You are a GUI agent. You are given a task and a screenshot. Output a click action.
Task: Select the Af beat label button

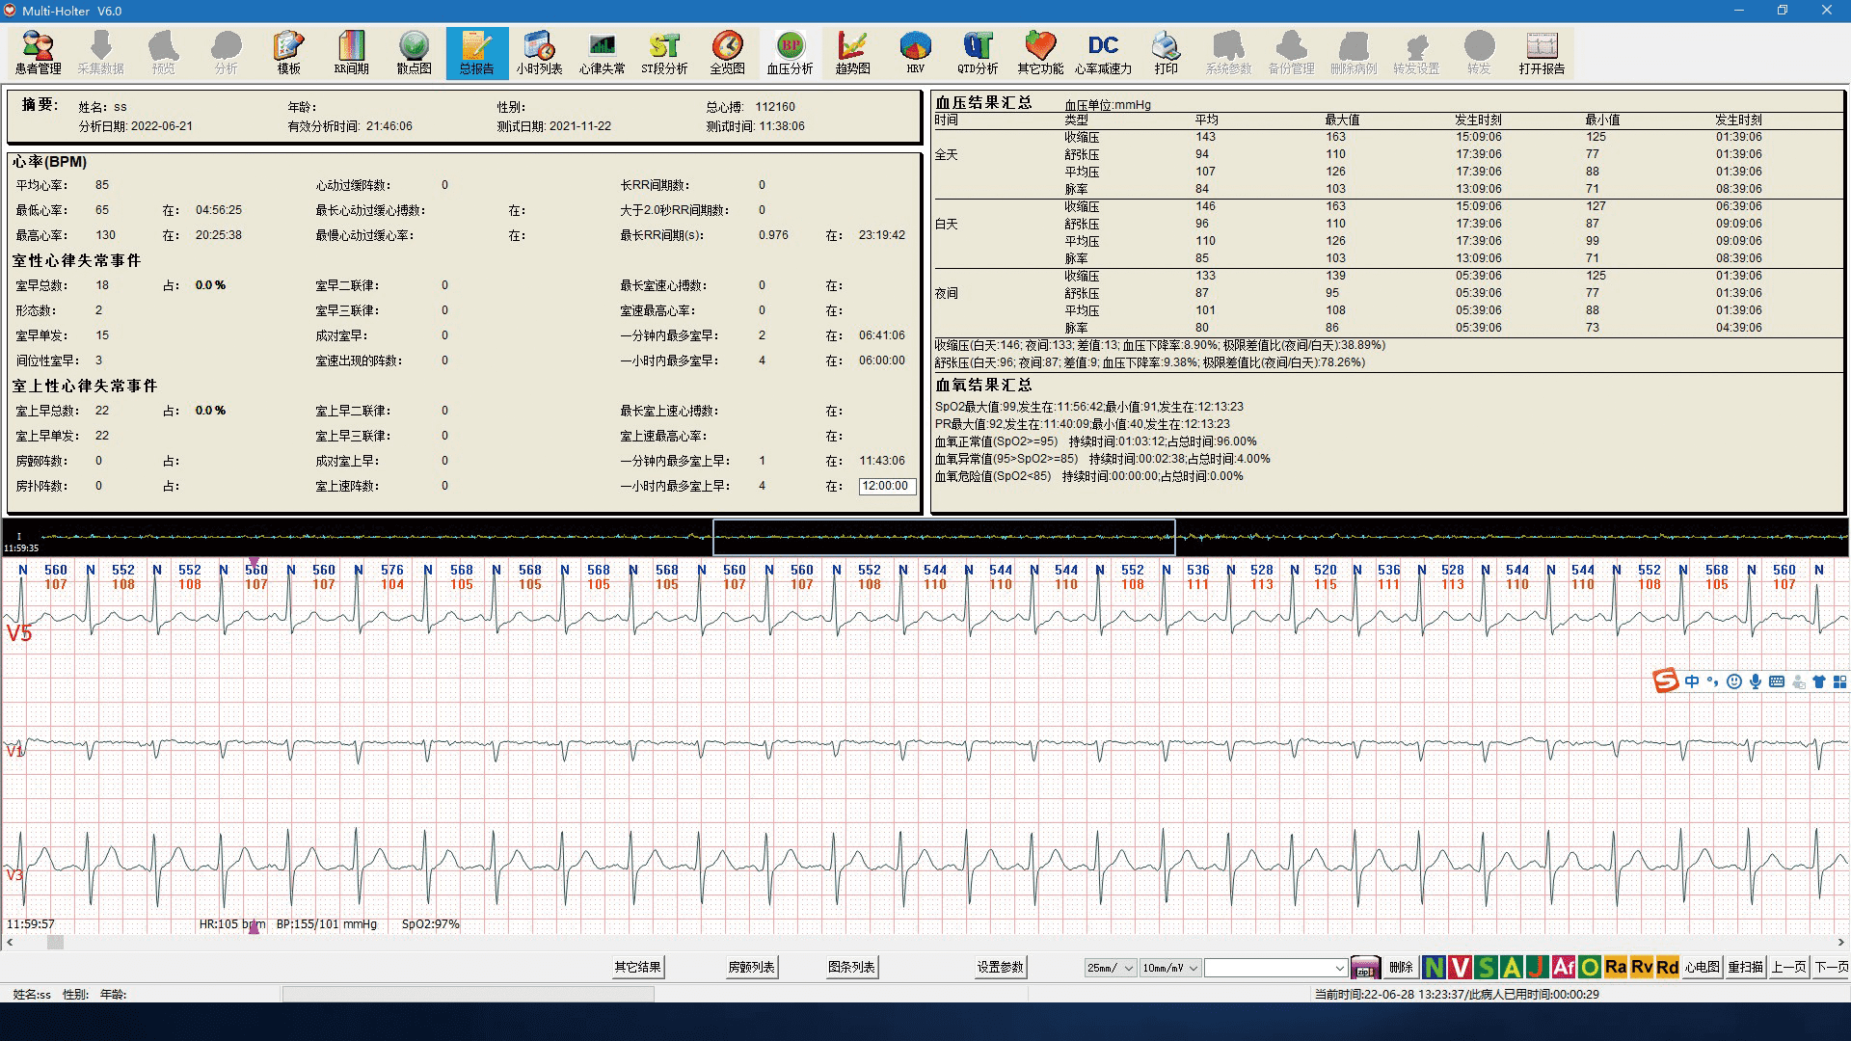click(x=1563, y=967)
